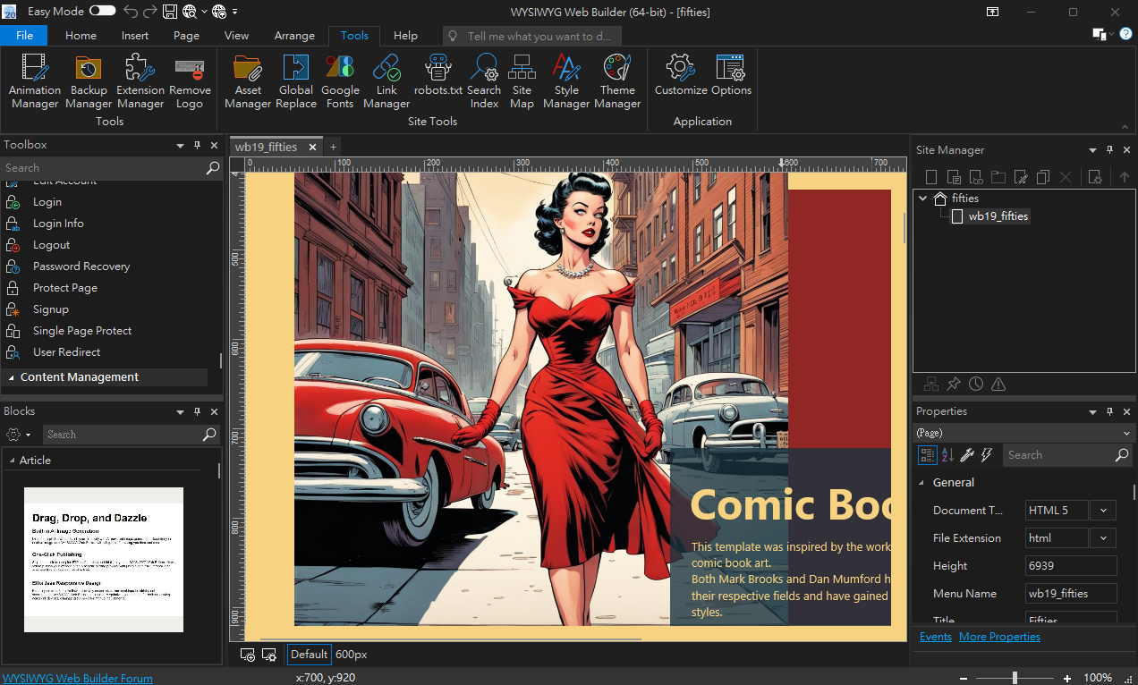Switch to the Home ribbon tab
This screenshot has width=1138, height=685.
tap(81, 36)
